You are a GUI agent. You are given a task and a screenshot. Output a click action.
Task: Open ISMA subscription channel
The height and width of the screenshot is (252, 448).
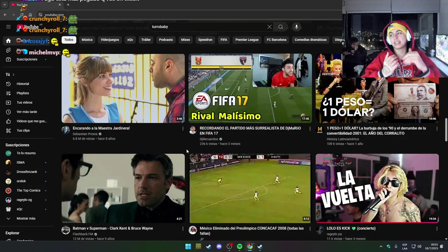(27, 162)
